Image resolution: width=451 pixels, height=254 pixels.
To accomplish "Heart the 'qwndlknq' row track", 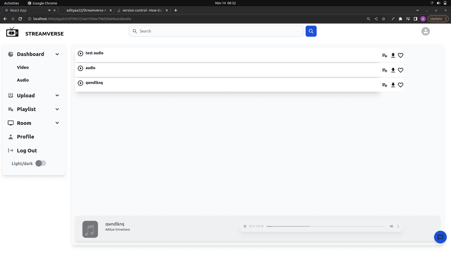I will click(x=401, y=85).
